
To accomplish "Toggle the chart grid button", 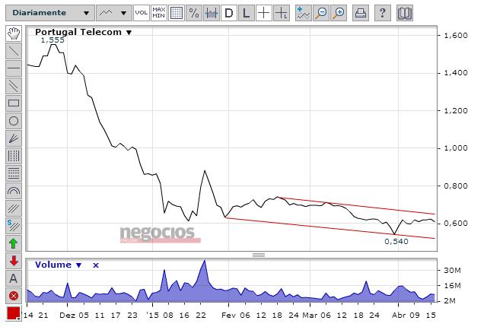I will point(176,13).
